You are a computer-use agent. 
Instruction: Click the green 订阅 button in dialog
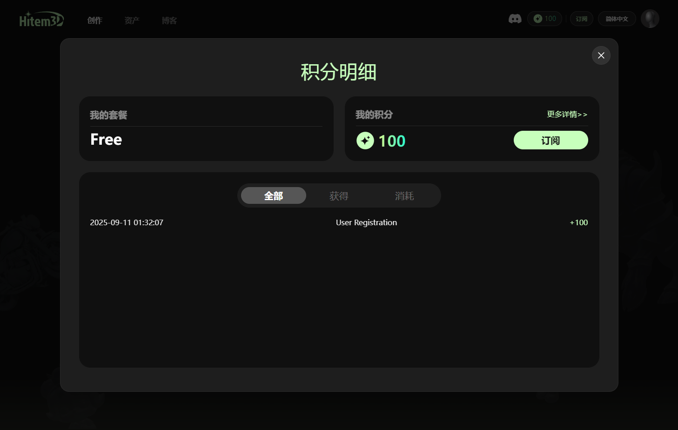[x=550, y=140]
